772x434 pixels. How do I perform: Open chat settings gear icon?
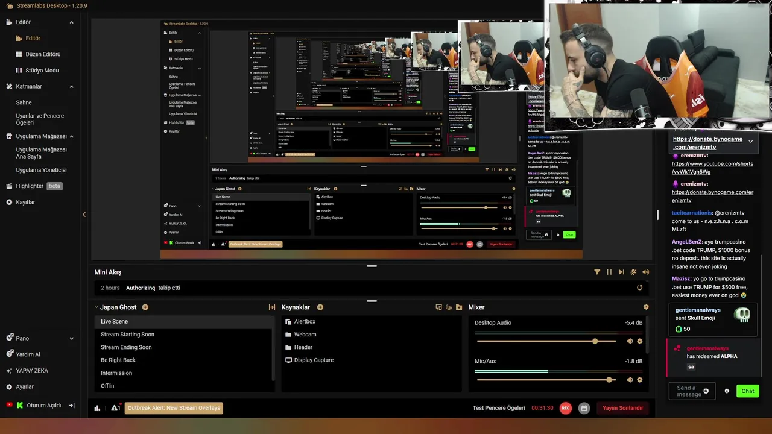pyautogui.click(x=727, y=391)
